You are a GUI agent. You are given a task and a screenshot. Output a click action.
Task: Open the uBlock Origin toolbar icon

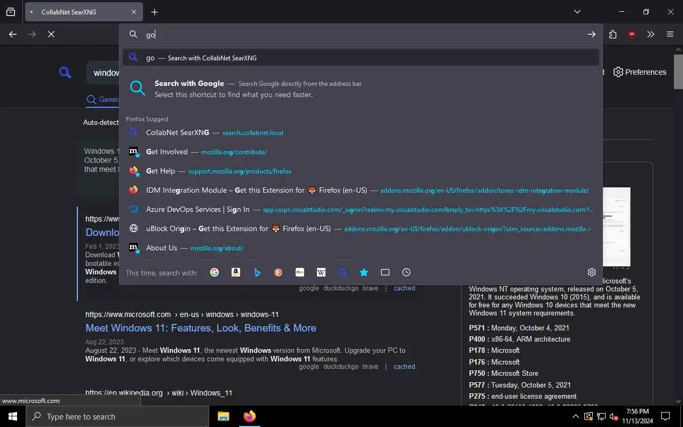(x=632, y=34)
